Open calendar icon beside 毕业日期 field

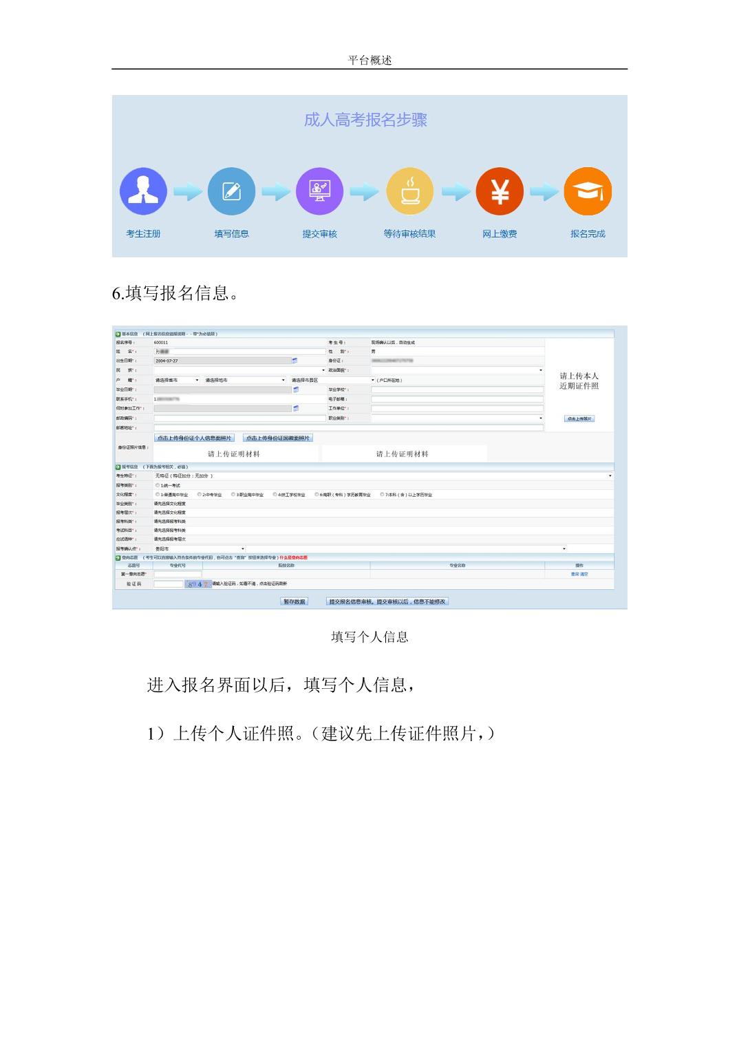(295, 389)
